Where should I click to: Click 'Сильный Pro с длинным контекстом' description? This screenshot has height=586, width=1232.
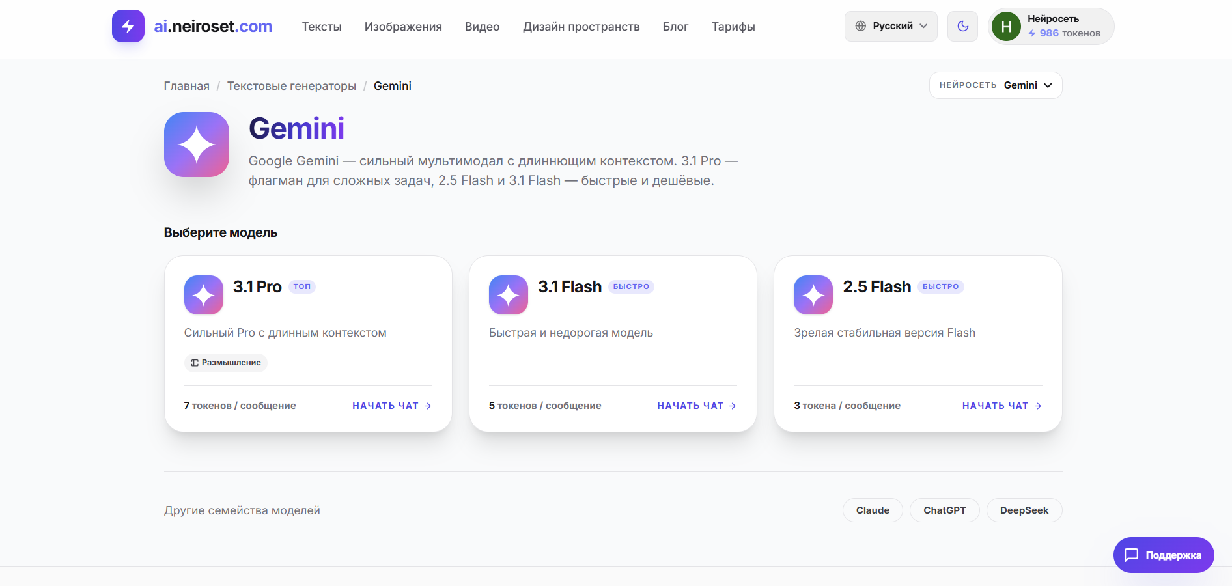285,333
